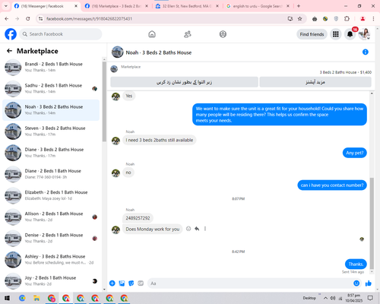Reload the page
Viewport: 380px width, 304px height.
tap(28, 18)
